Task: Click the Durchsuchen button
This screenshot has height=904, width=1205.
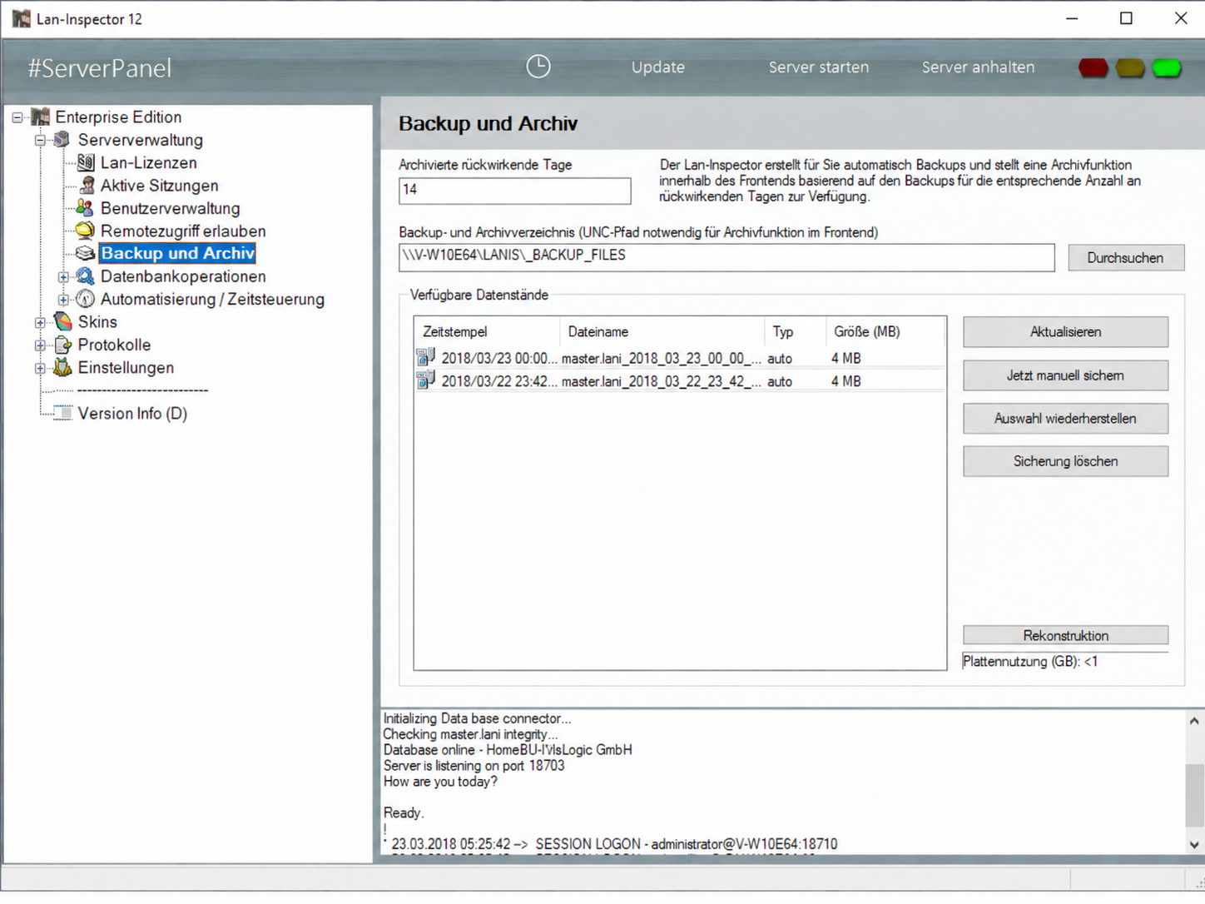Action: coord(1125,257)
